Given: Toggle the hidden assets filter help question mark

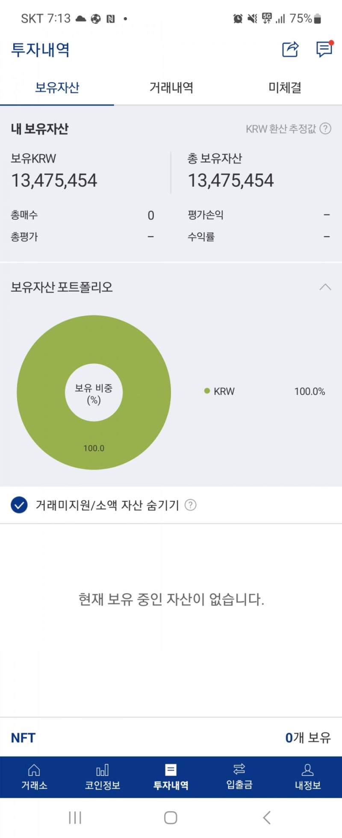Looking at the screenshot, I should click(x=191, y=505).
